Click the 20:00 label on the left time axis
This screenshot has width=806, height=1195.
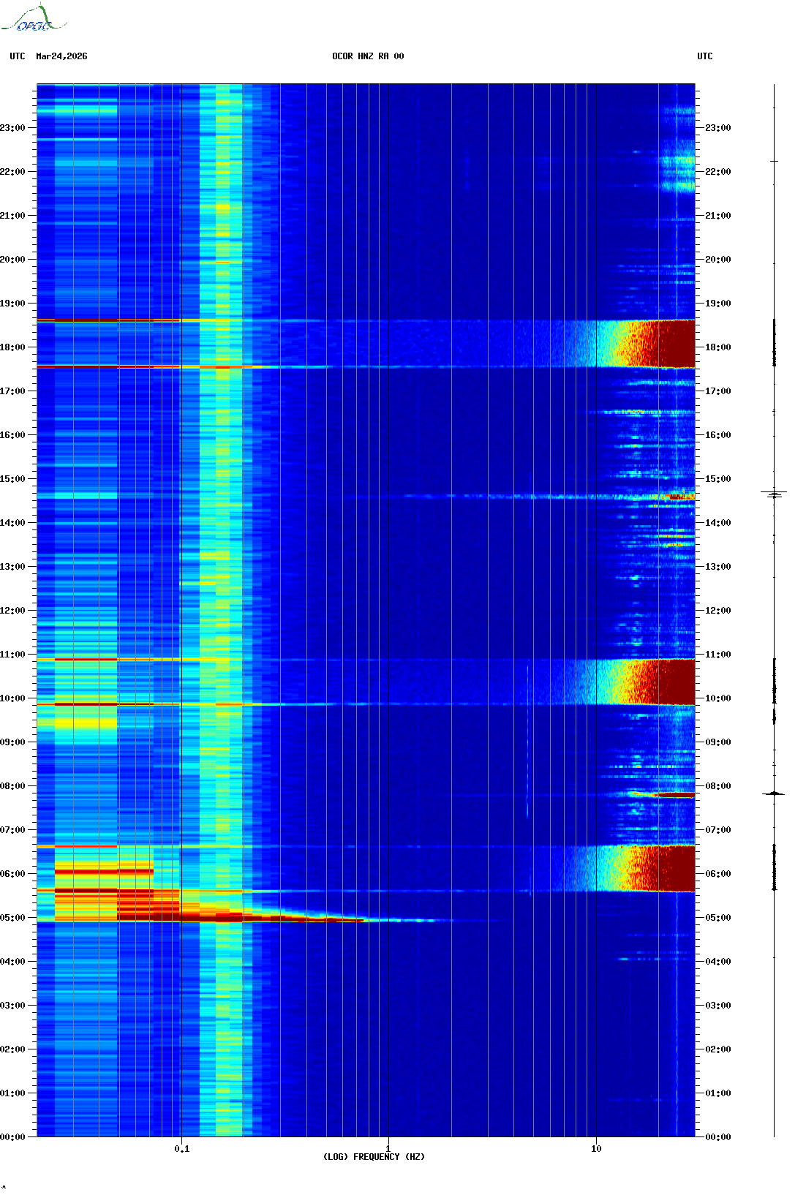12,260
